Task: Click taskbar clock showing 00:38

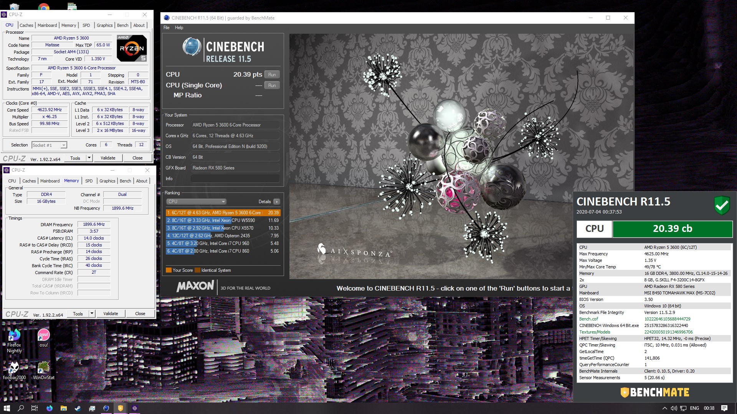Action: pyautogui.click(x=709, y=408)
